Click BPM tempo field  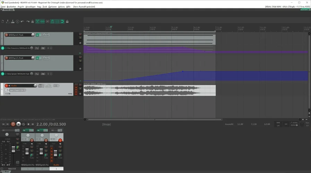(x=278, y=124)
